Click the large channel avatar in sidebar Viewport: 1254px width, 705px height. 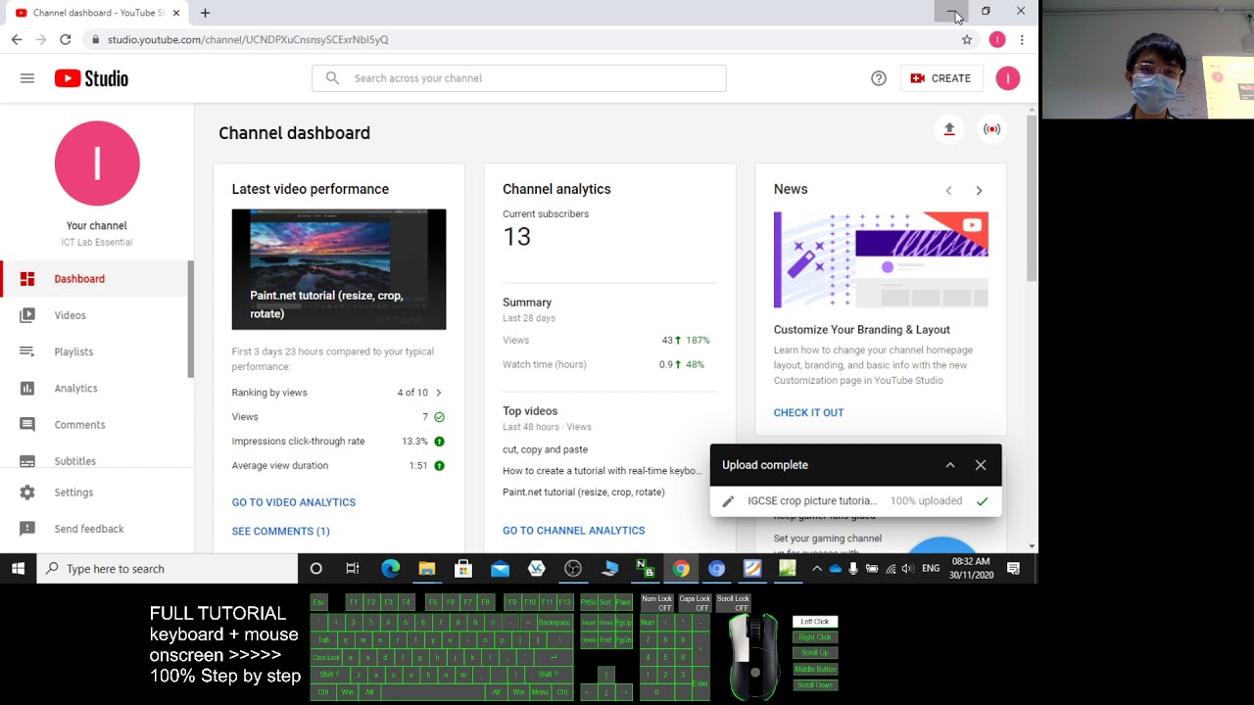[x=97, y=164]
